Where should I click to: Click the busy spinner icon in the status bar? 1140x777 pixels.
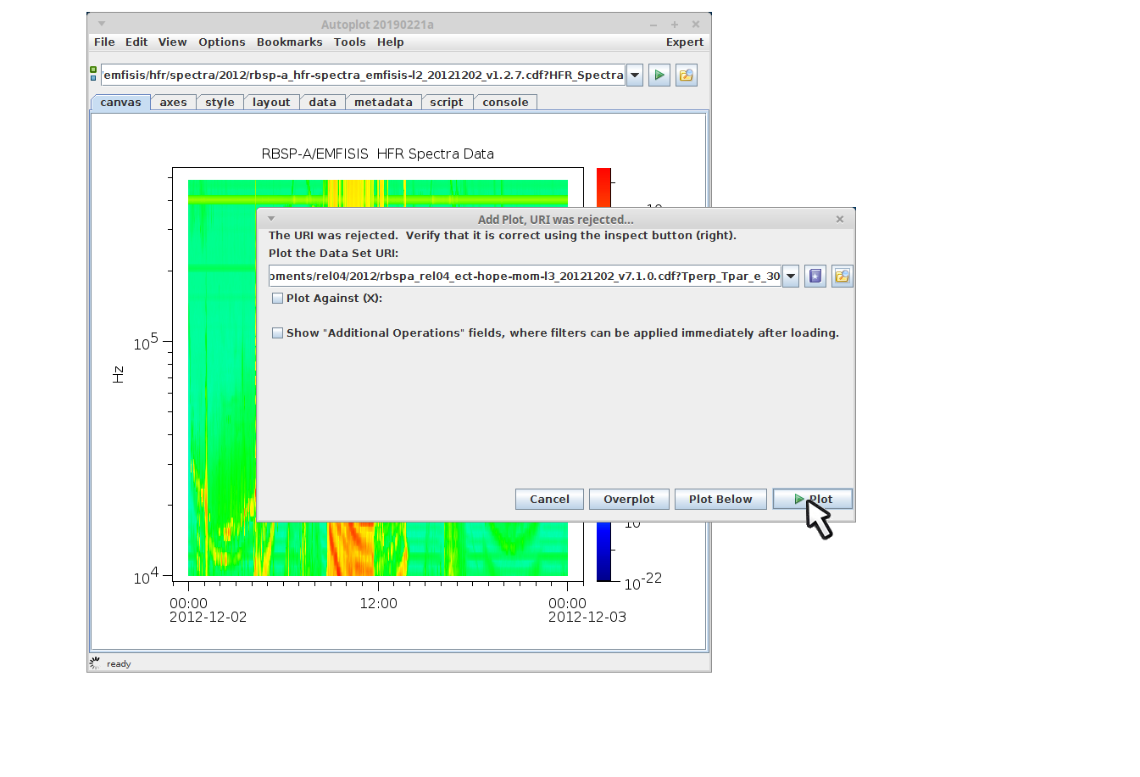(x=95, y=663)
